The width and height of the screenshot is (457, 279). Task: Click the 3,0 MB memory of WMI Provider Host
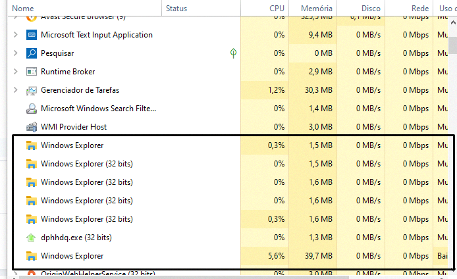pos(321,127)
